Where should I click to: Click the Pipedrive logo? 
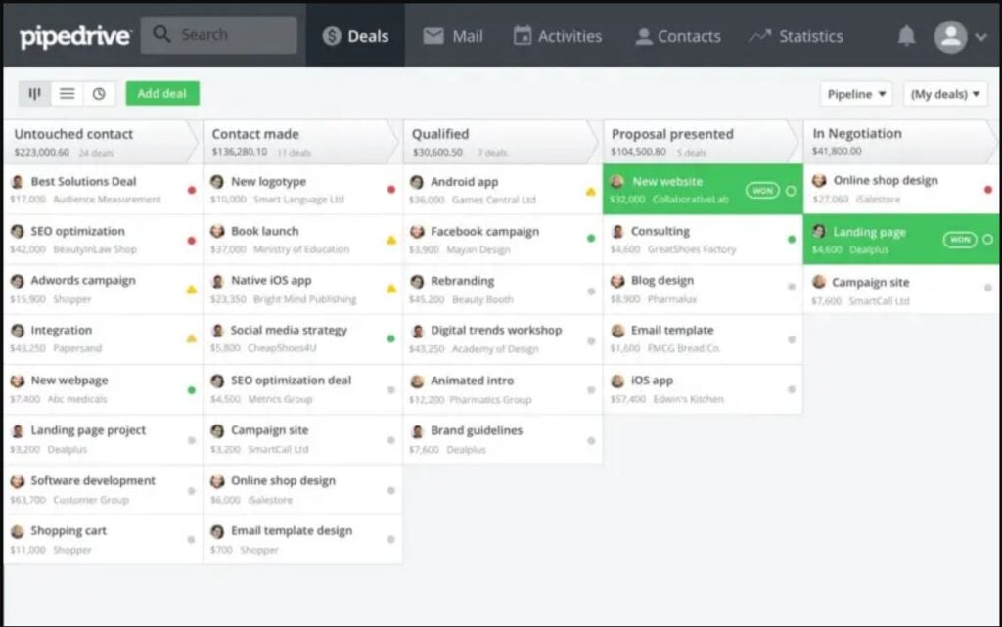(74, 36)
